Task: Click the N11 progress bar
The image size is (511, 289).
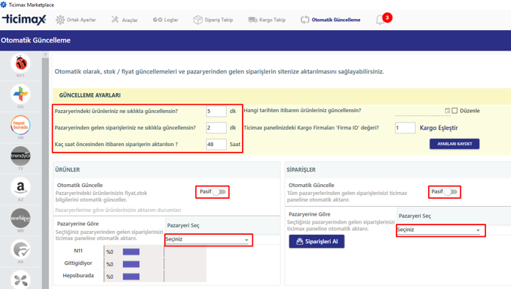Action: [131, 252]
